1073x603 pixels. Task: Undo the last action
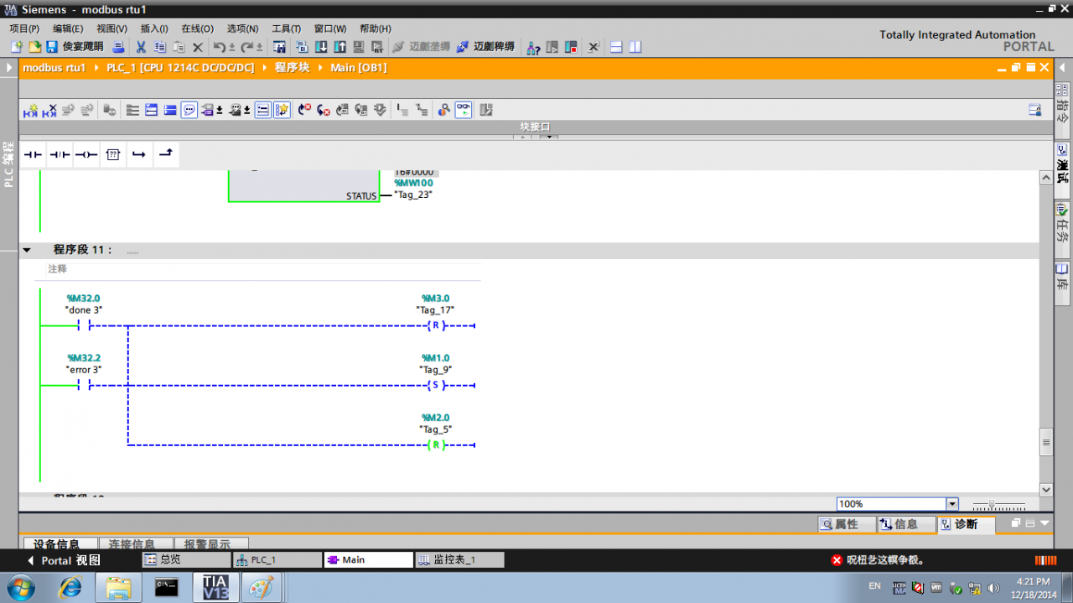[x=220, y=47]
